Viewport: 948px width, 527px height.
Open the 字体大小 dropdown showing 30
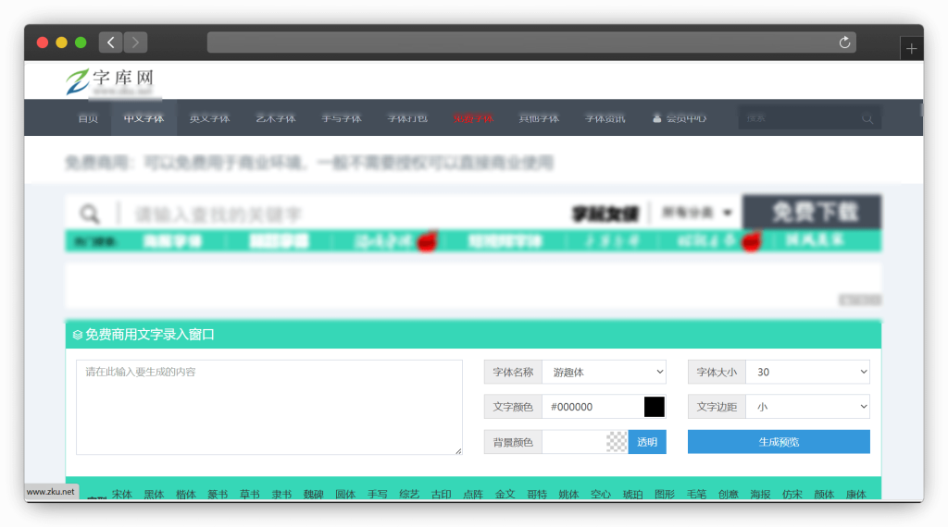[807, 372]
